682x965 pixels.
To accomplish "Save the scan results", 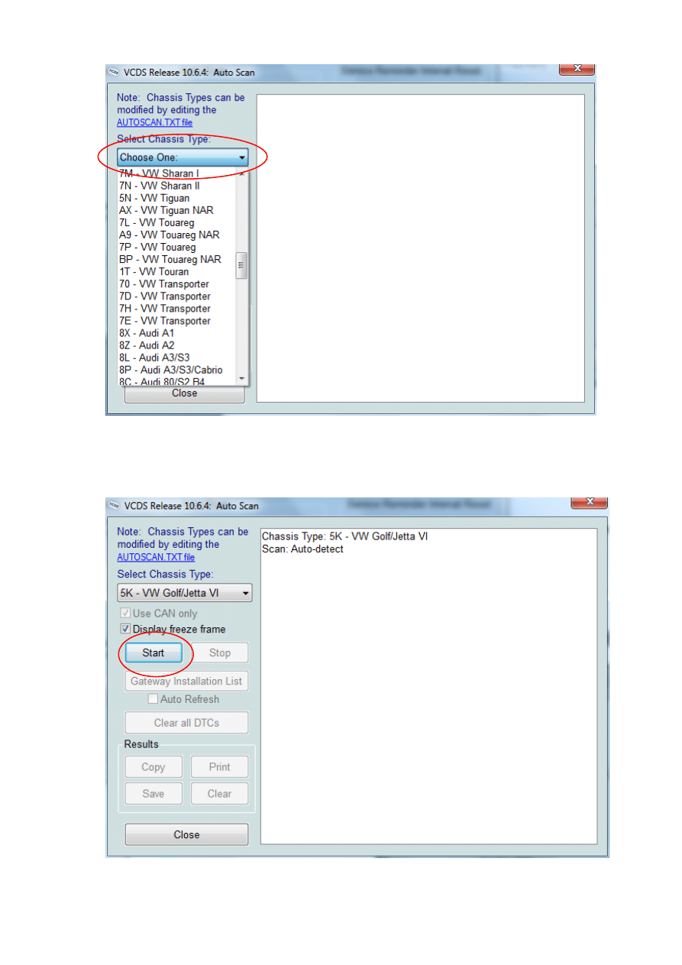I will click(x=153, y=794).
